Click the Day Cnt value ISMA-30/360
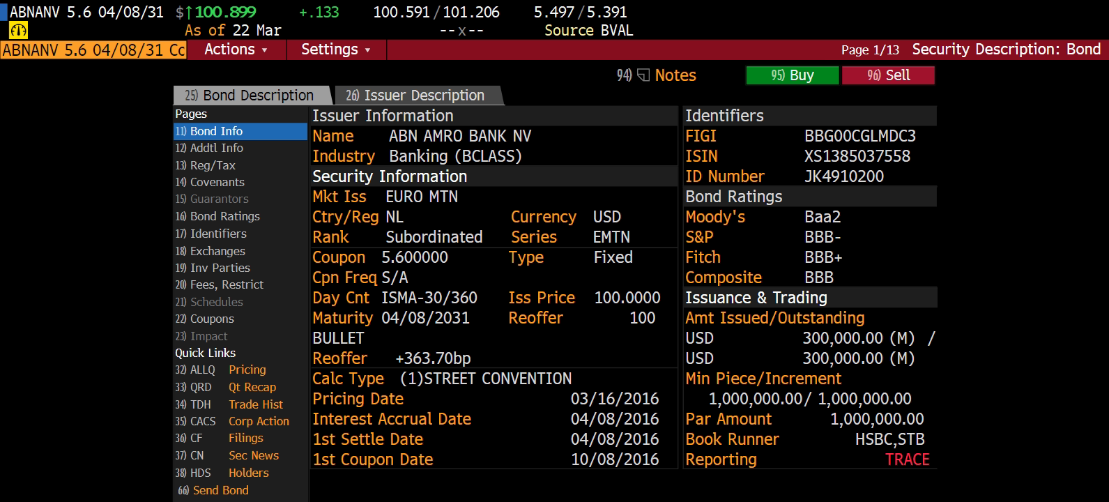The width and height of the screenshot is (1109, 502). pos(429,298)
